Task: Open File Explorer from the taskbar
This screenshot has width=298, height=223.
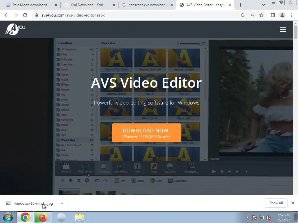Action: 79,218
